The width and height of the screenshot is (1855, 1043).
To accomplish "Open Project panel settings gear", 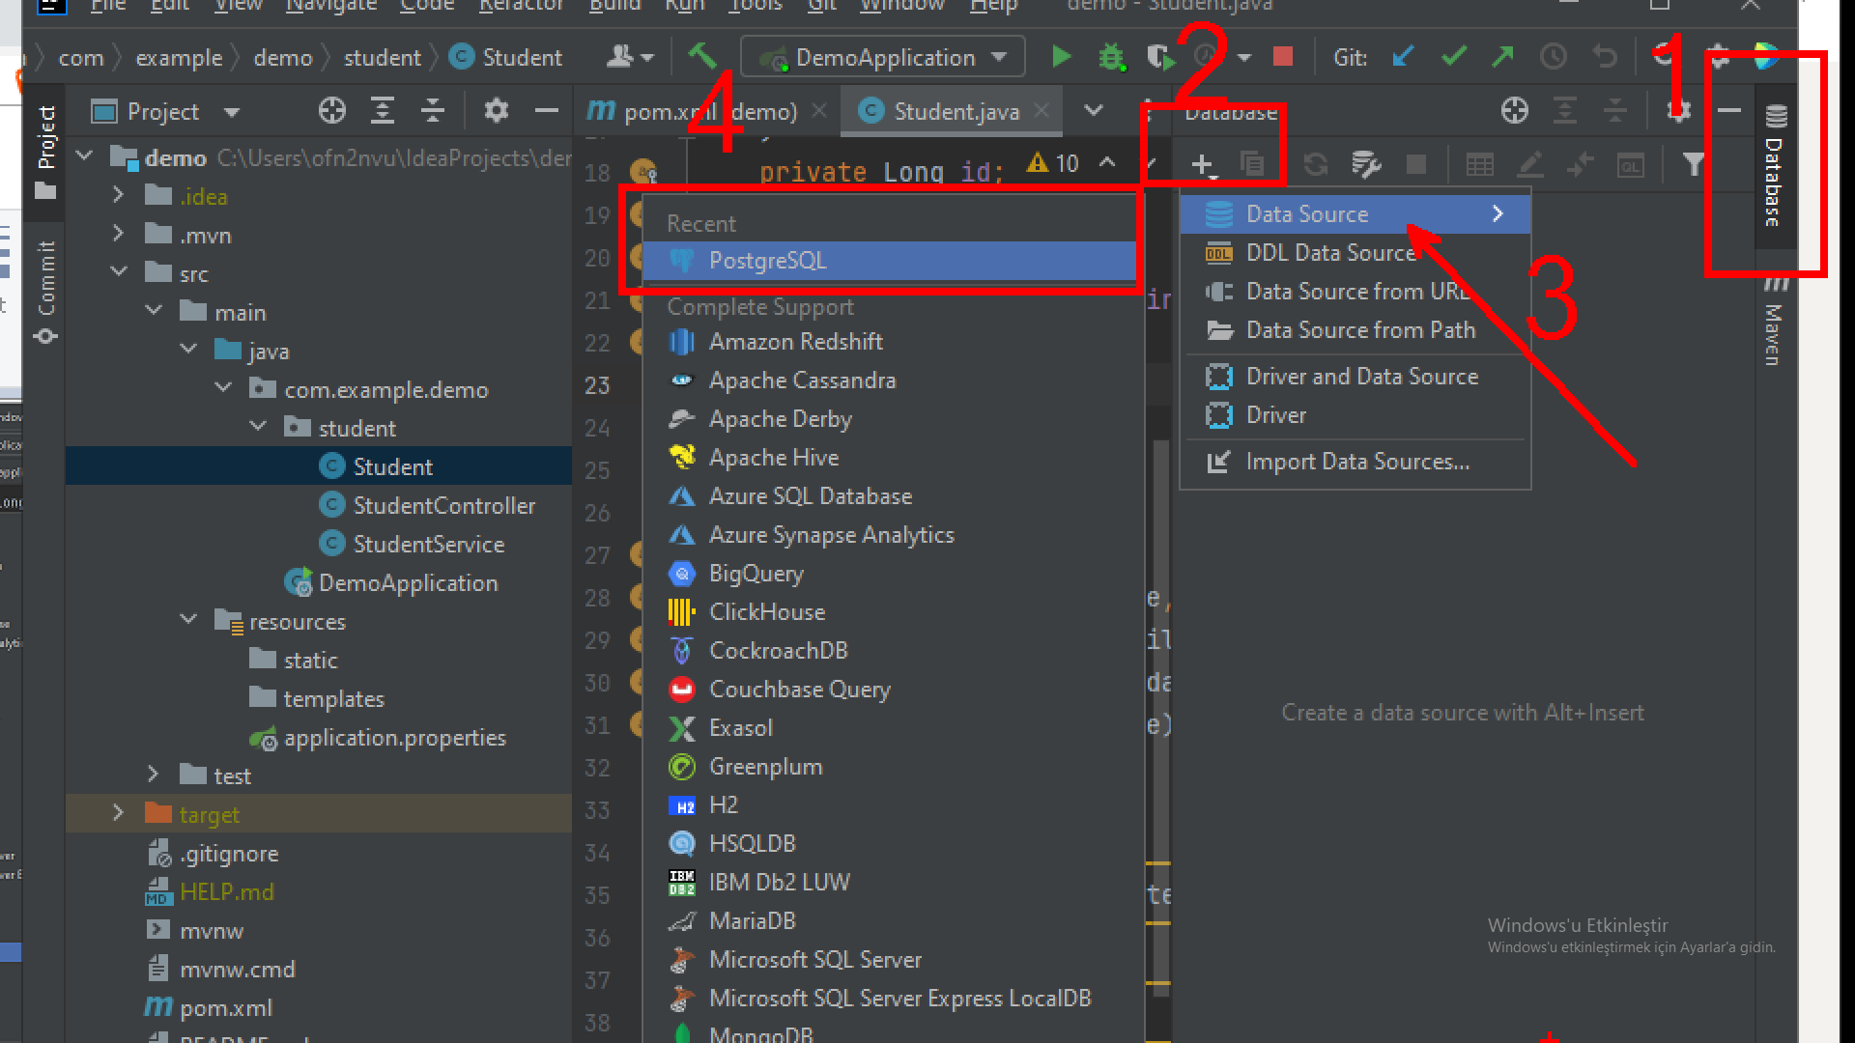I will pos(496,112).
